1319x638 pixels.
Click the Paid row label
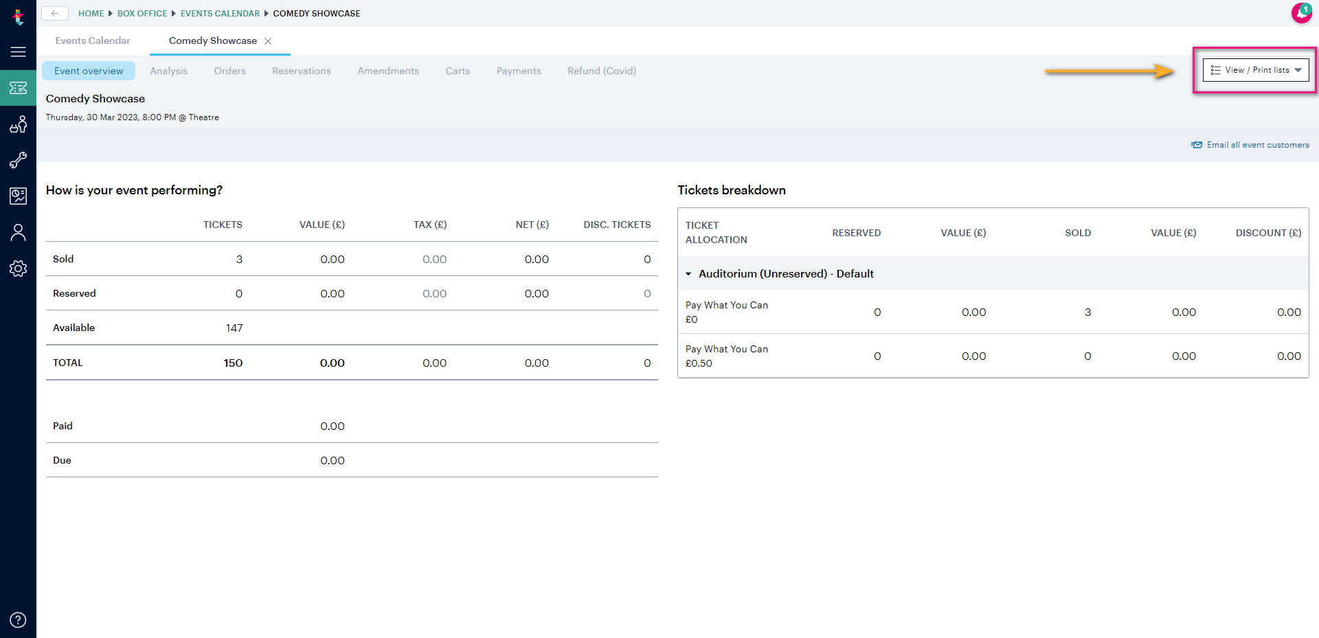tap(63, 426)
